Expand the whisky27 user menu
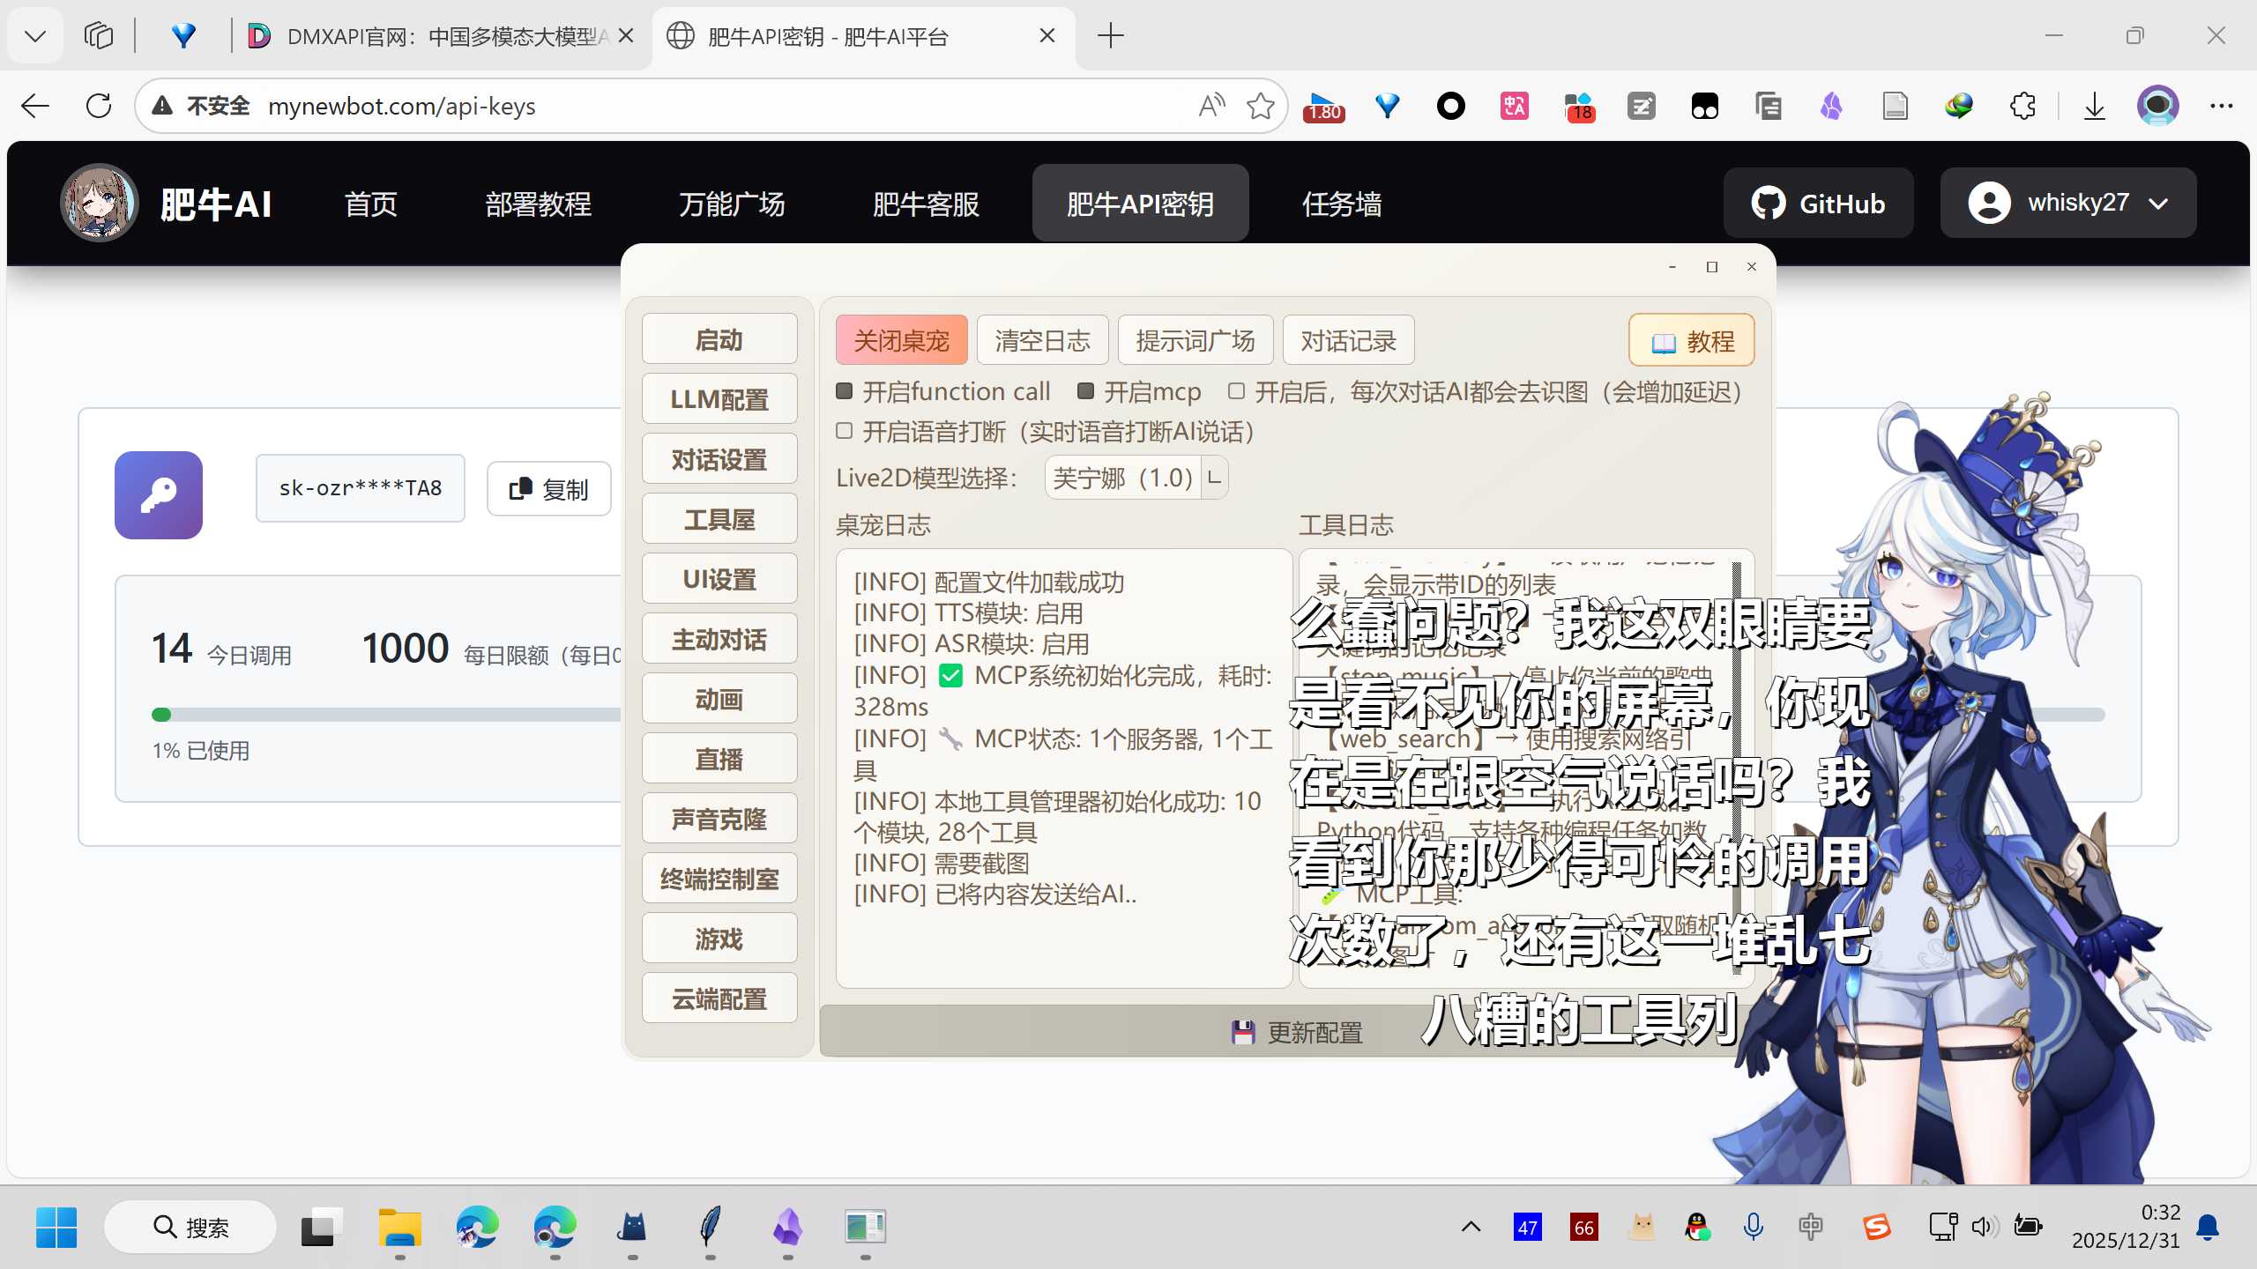Image resolution: width=2257 pixels, height=1269 pixels. coord(2068,203)
